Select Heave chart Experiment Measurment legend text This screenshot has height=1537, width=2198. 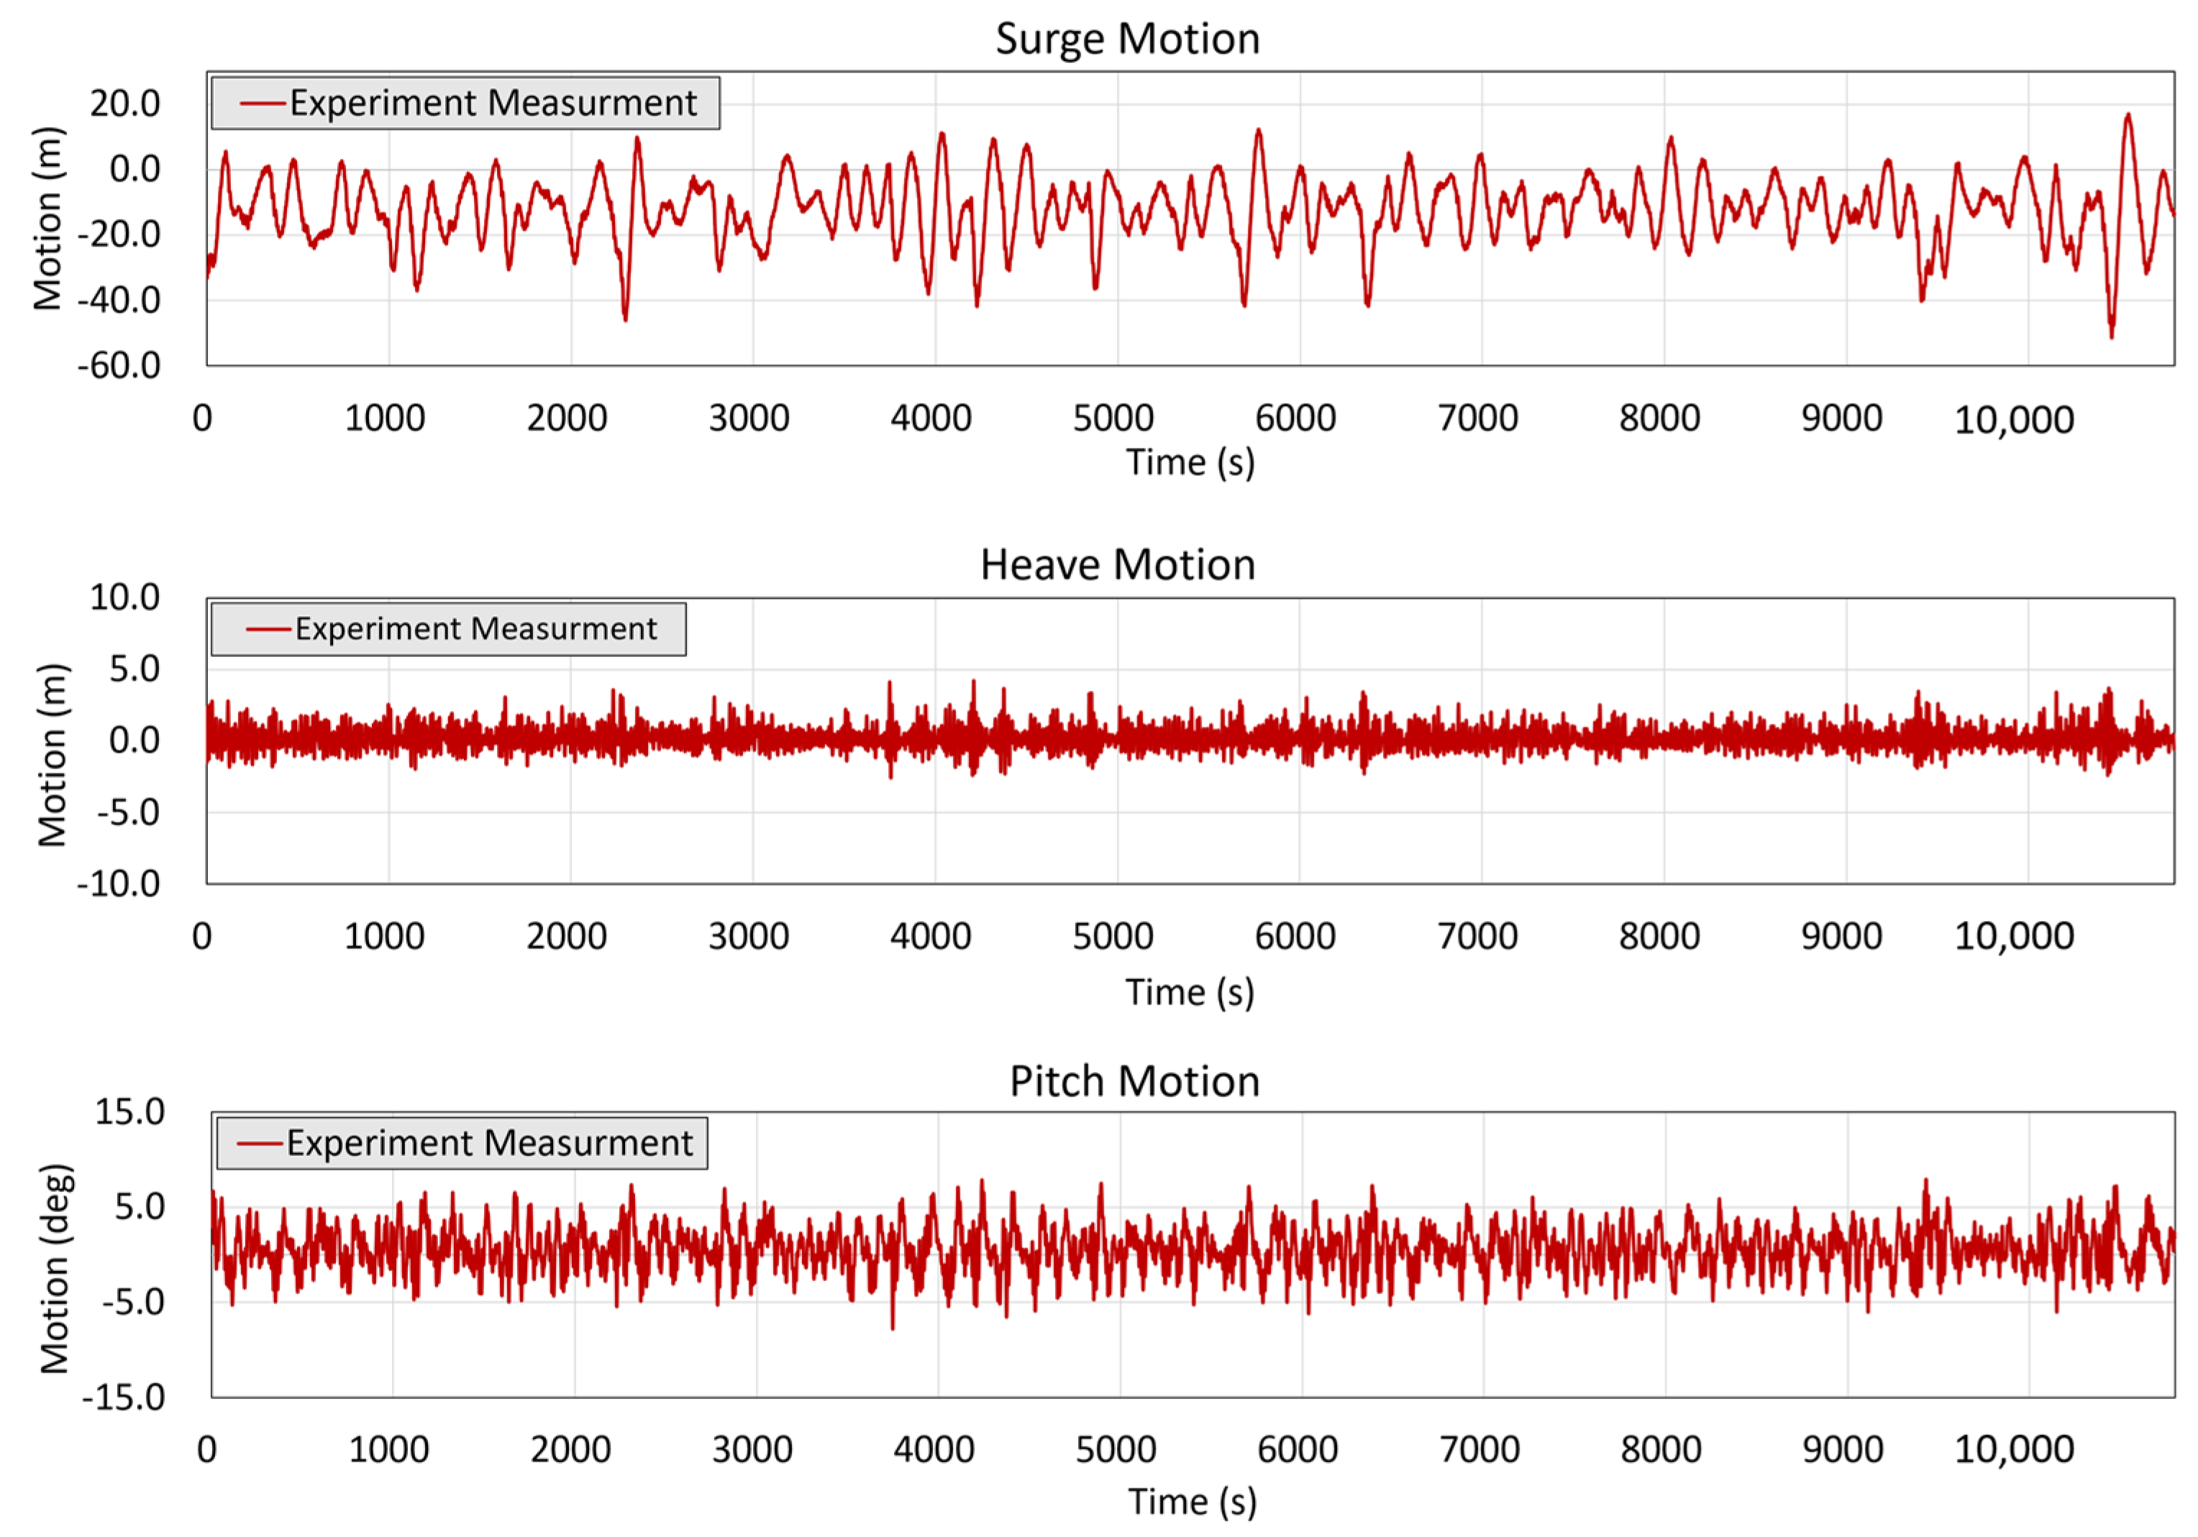476,629
